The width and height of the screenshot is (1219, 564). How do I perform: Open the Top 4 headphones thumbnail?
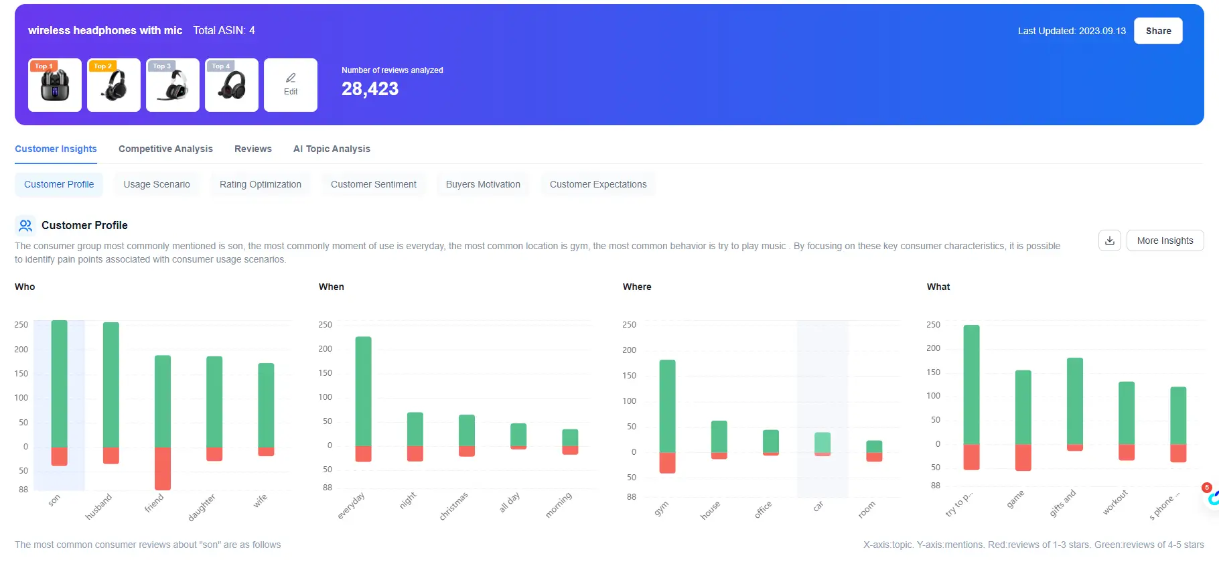pyautogui.click(x=232, y=85)
